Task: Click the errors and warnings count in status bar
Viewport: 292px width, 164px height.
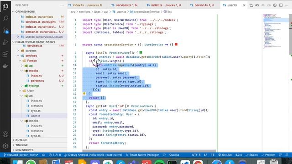Action: pos(55,155)
